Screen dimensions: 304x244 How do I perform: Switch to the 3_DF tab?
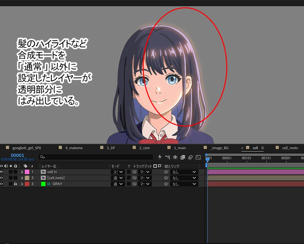[111, 148]
